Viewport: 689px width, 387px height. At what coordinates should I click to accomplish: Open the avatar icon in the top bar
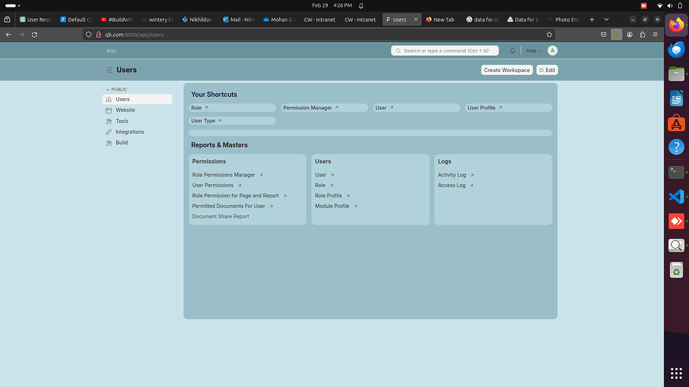coord(552,50)
